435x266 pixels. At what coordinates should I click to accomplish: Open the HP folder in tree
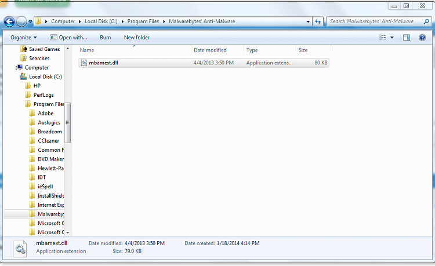coord(37,86)
